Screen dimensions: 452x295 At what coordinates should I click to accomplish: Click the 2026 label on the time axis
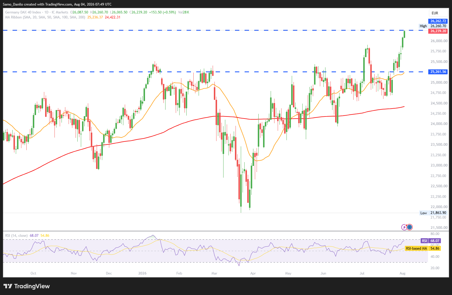(142, 273)
